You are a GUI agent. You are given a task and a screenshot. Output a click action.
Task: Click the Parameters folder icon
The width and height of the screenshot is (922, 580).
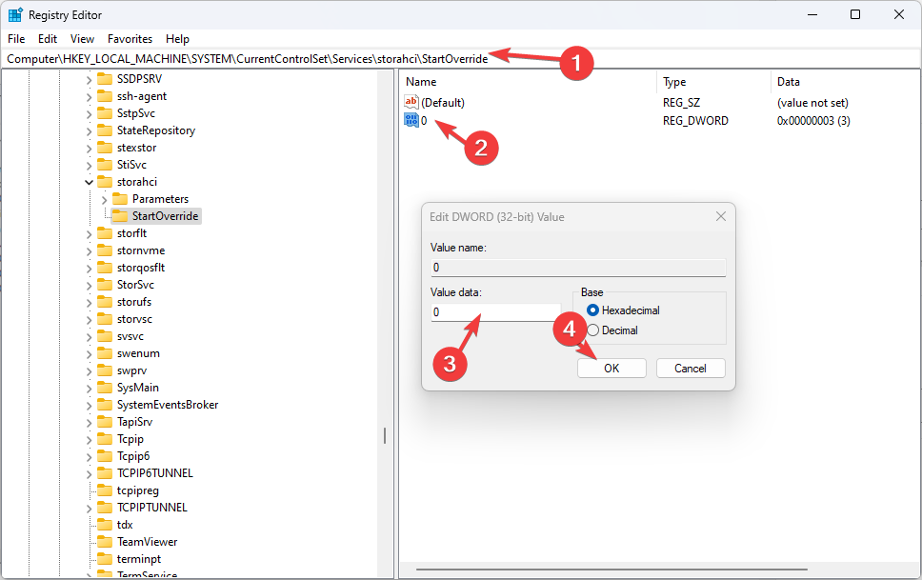point(120,199)
